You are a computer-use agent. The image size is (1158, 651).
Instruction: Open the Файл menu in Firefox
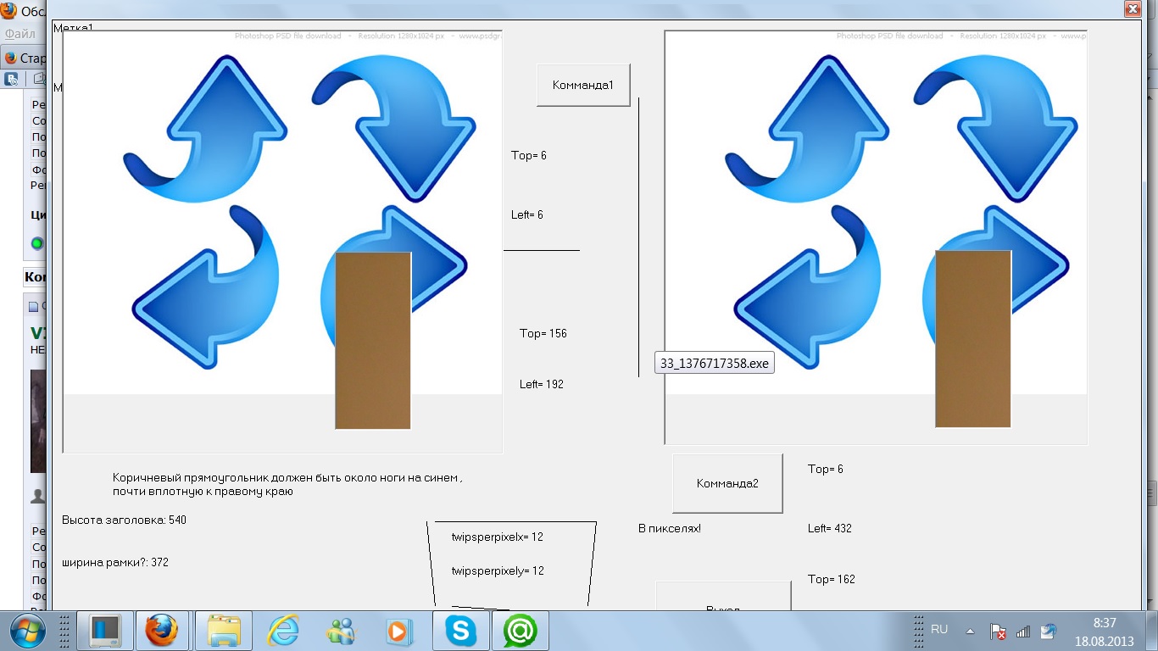point(19,35)
